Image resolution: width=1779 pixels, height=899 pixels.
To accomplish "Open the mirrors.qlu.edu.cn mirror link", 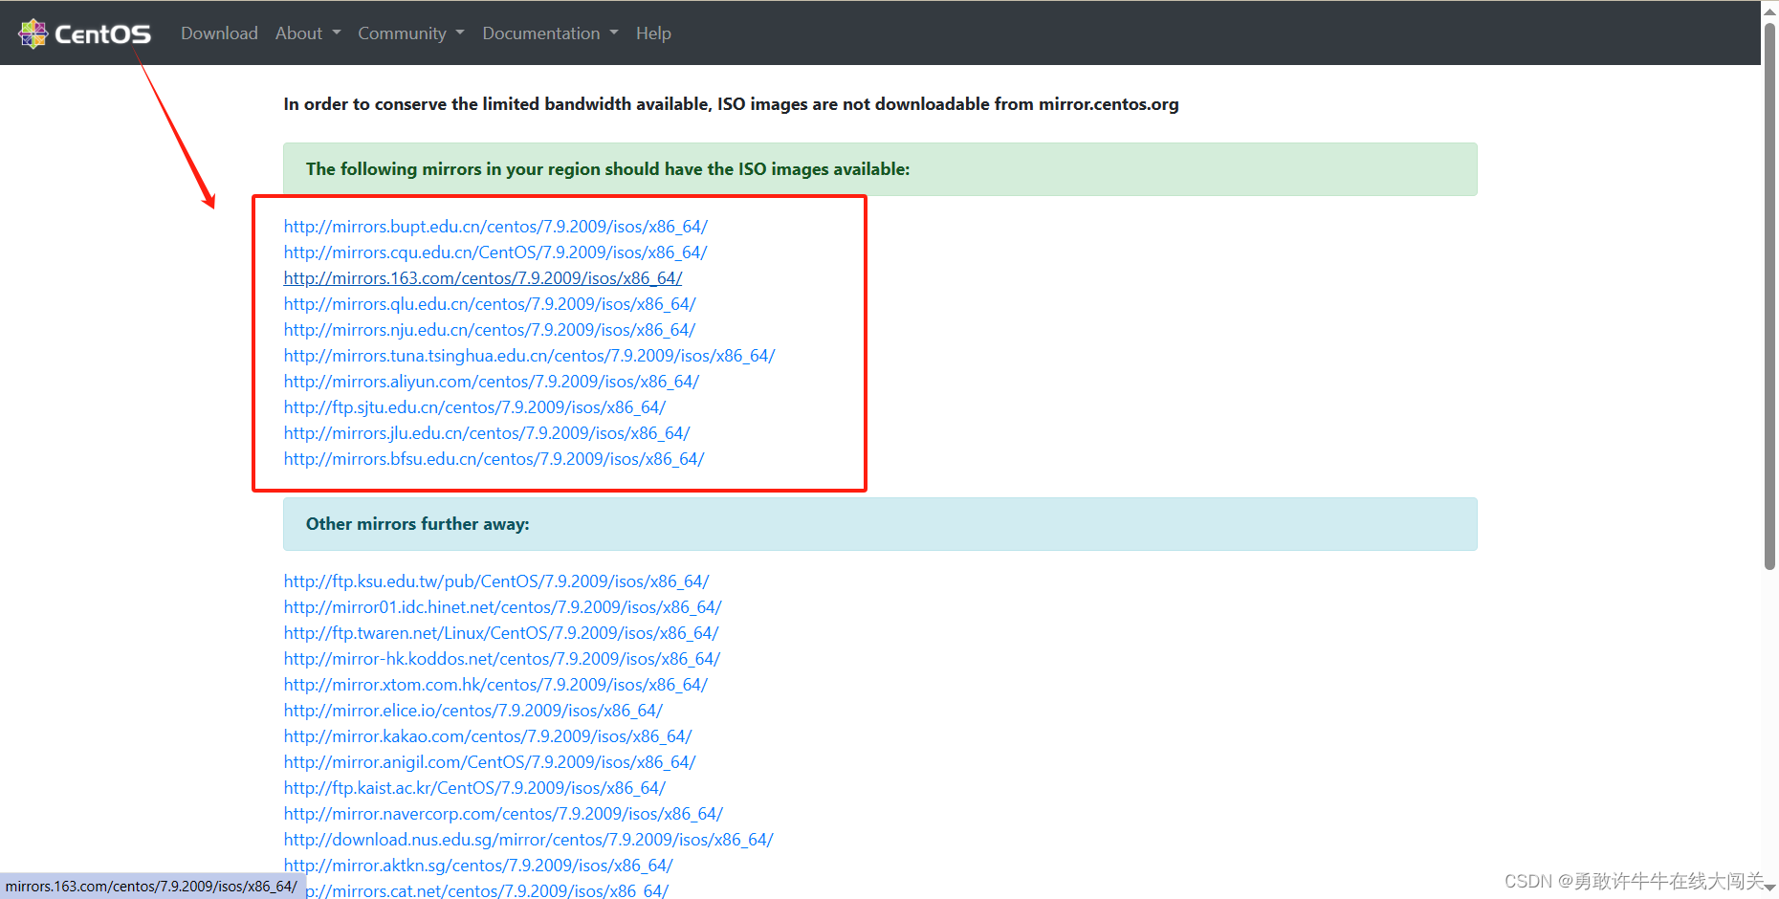I will (490, 304).
